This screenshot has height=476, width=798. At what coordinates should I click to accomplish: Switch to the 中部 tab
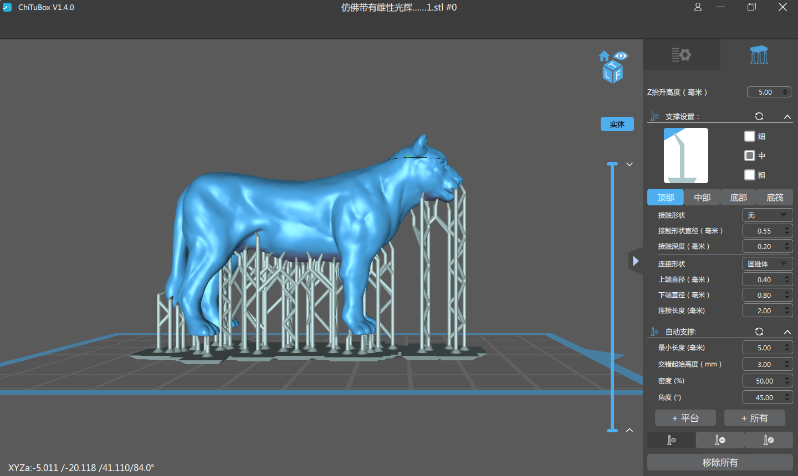point(702,198)
